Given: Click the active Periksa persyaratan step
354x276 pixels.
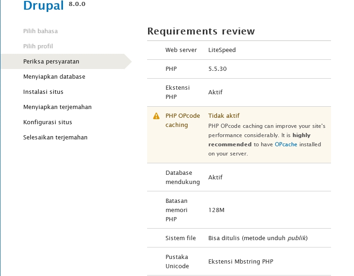Looking at the screenshot, I should pos(51,62).
